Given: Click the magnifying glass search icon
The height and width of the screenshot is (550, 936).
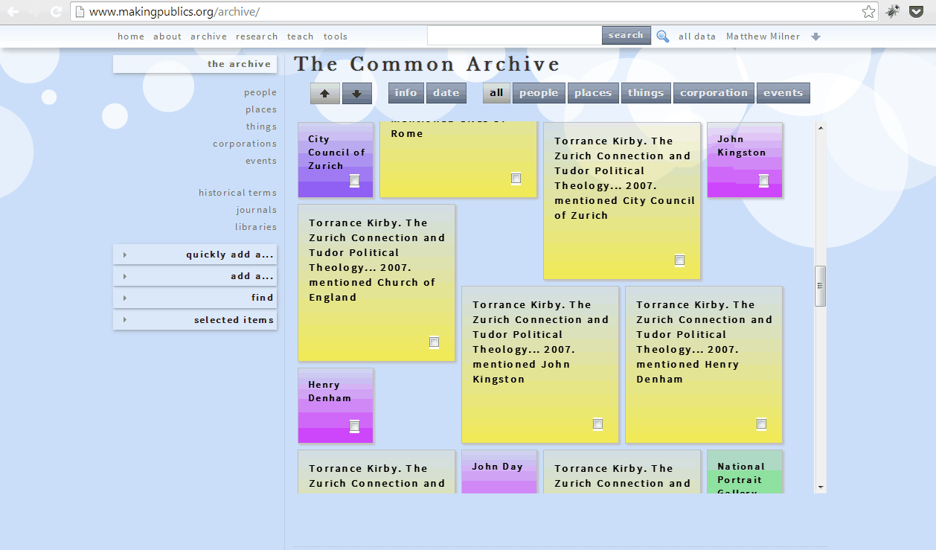Looking at the screenshot, I should click(663, 36).
